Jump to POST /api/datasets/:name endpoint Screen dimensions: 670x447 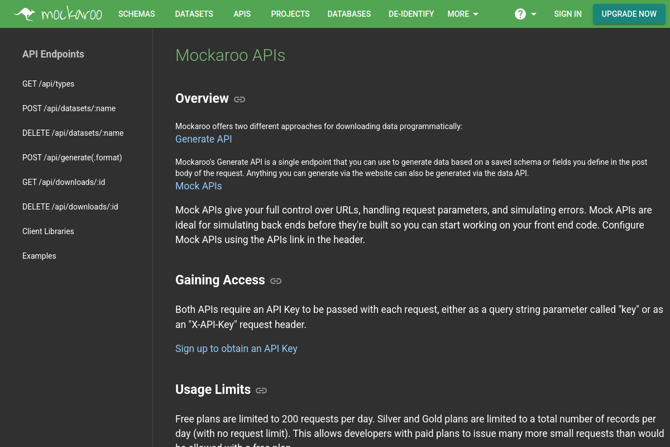69,108
